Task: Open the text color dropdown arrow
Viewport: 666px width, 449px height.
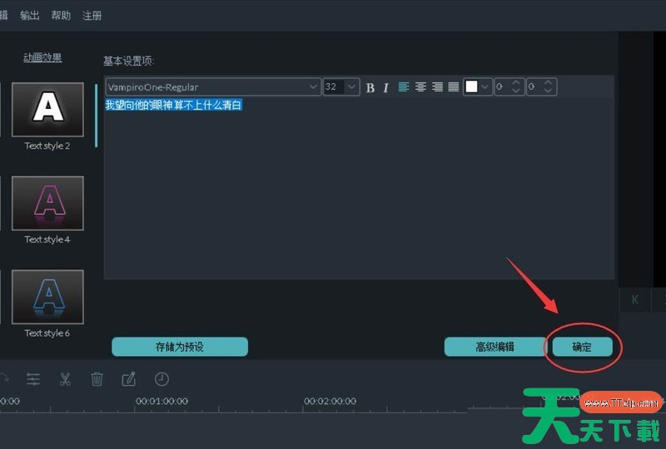Action: click(x=485, y=87)
